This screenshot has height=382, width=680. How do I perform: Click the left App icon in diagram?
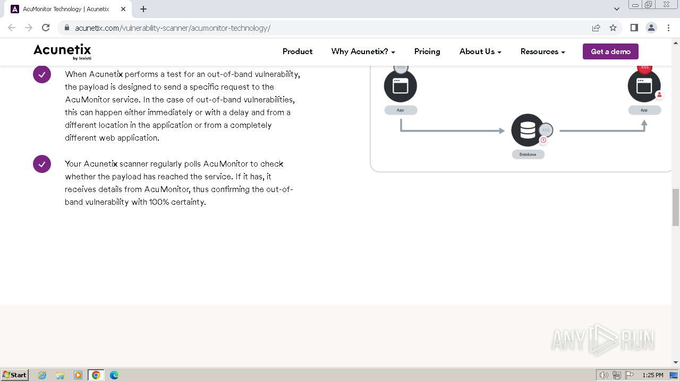point(401,86)
